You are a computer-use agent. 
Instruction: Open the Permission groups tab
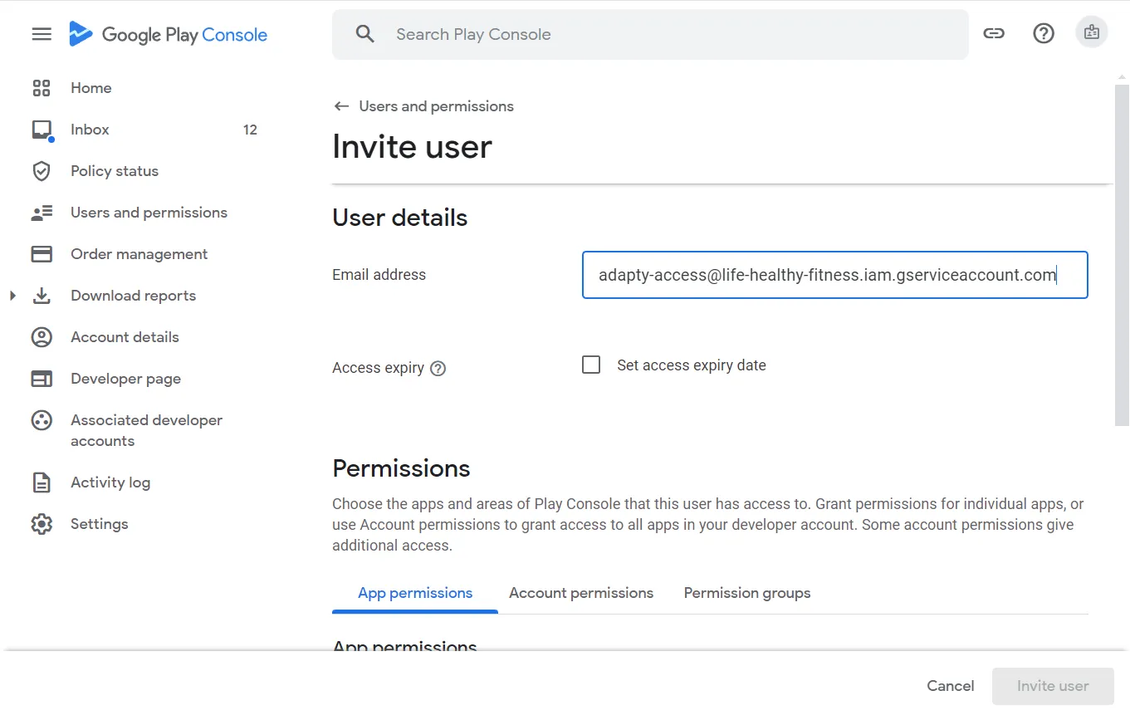746,592
